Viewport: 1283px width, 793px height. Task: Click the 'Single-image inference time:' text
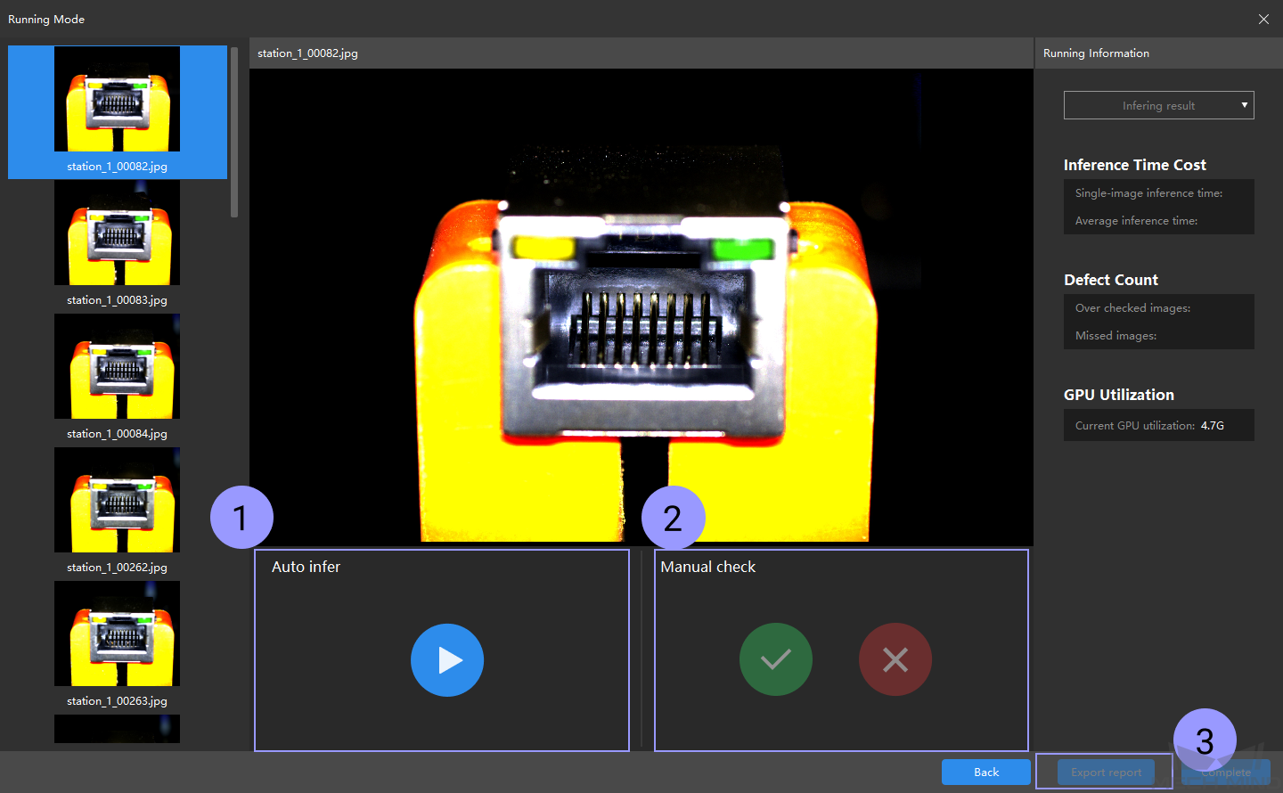click(1148, 192)
